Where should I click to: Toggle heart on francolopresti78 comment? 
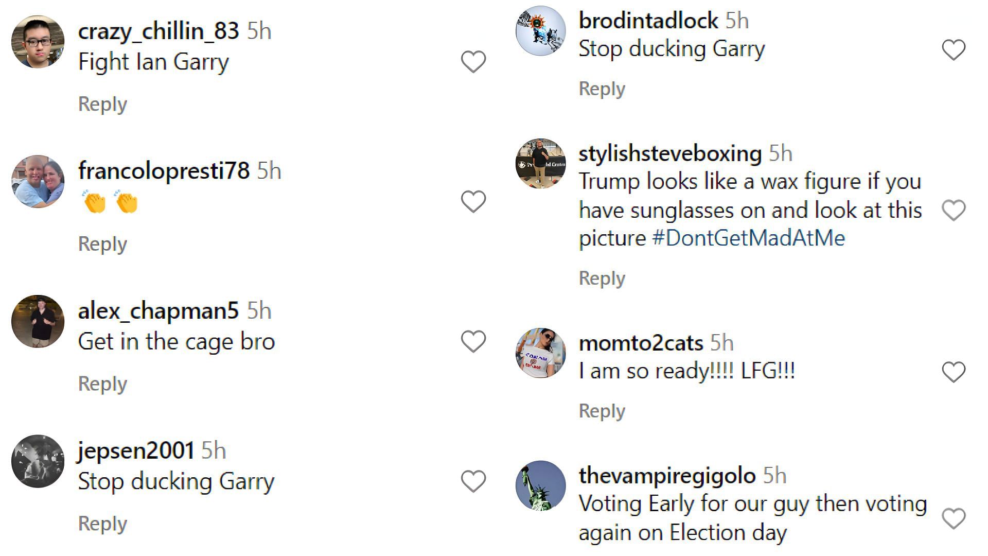click(473, 200)
